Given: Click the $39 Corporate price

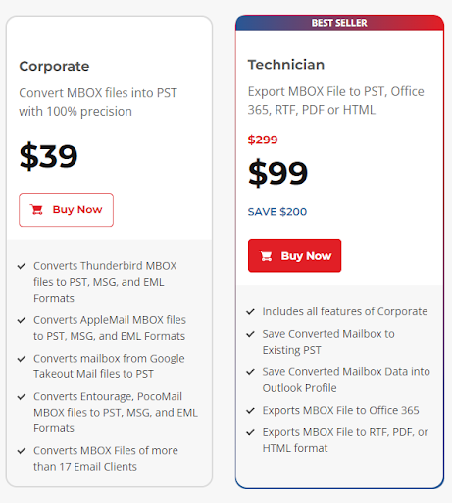Looking at the screenshot, I should [48, 156].
